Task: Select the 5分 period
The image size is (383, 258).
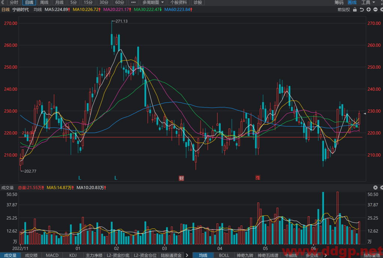Action: (74, 3)
